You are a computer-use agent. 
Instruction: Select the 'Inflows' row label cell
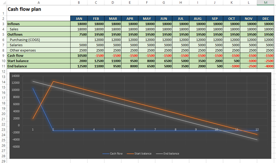38,24
